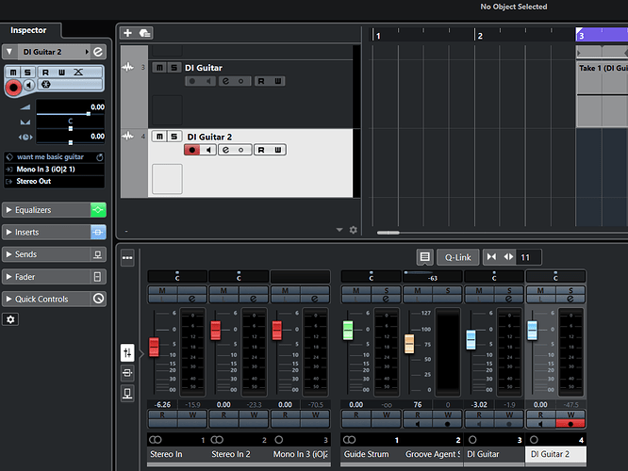
Task: Click the DI Guitar 2 waveform track icon
Action: click(x=127, y=136)
